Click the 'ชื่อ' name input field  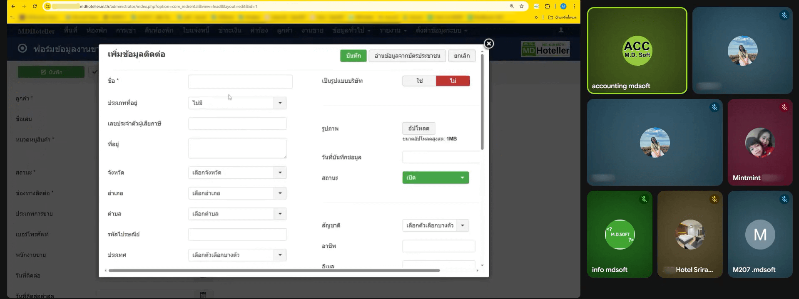[x=240, y=82]
